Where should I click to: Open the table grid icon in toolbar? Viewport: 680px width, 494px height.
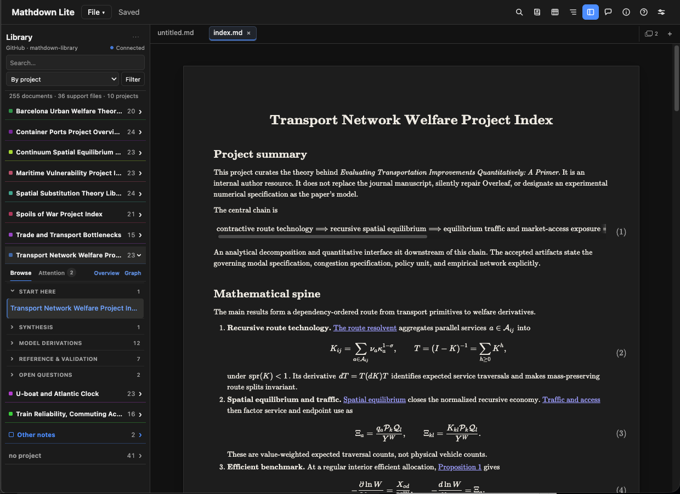(555, 12)
